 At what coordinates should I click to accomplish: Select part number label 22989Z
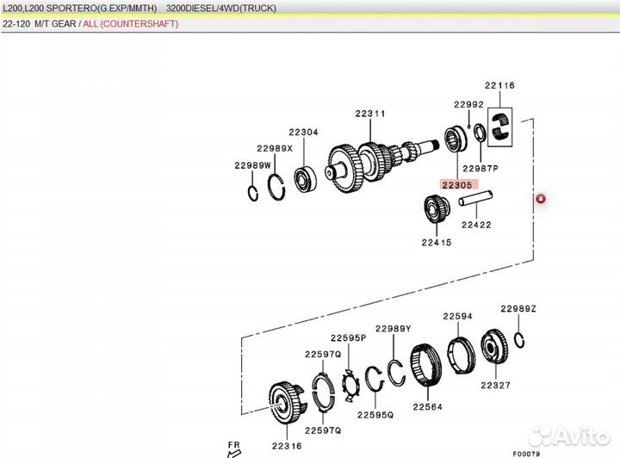(518, 308)
